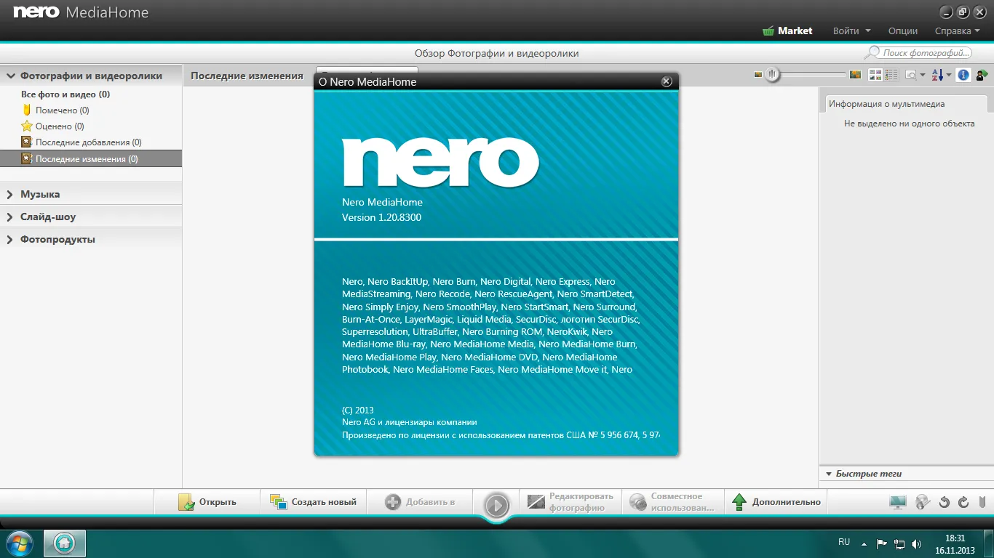The height and width of the screenshot is (558, 994).
Task: Click the photo search input field
Action: [x=925, y=53]
